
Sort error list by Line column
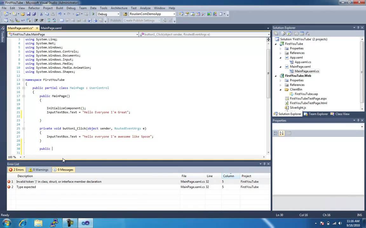[x=213, y=176]
